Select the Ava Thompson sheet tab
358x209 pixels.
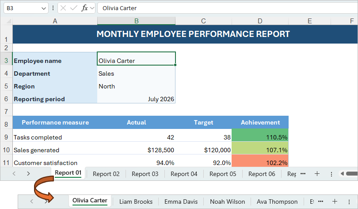[277, 202]
